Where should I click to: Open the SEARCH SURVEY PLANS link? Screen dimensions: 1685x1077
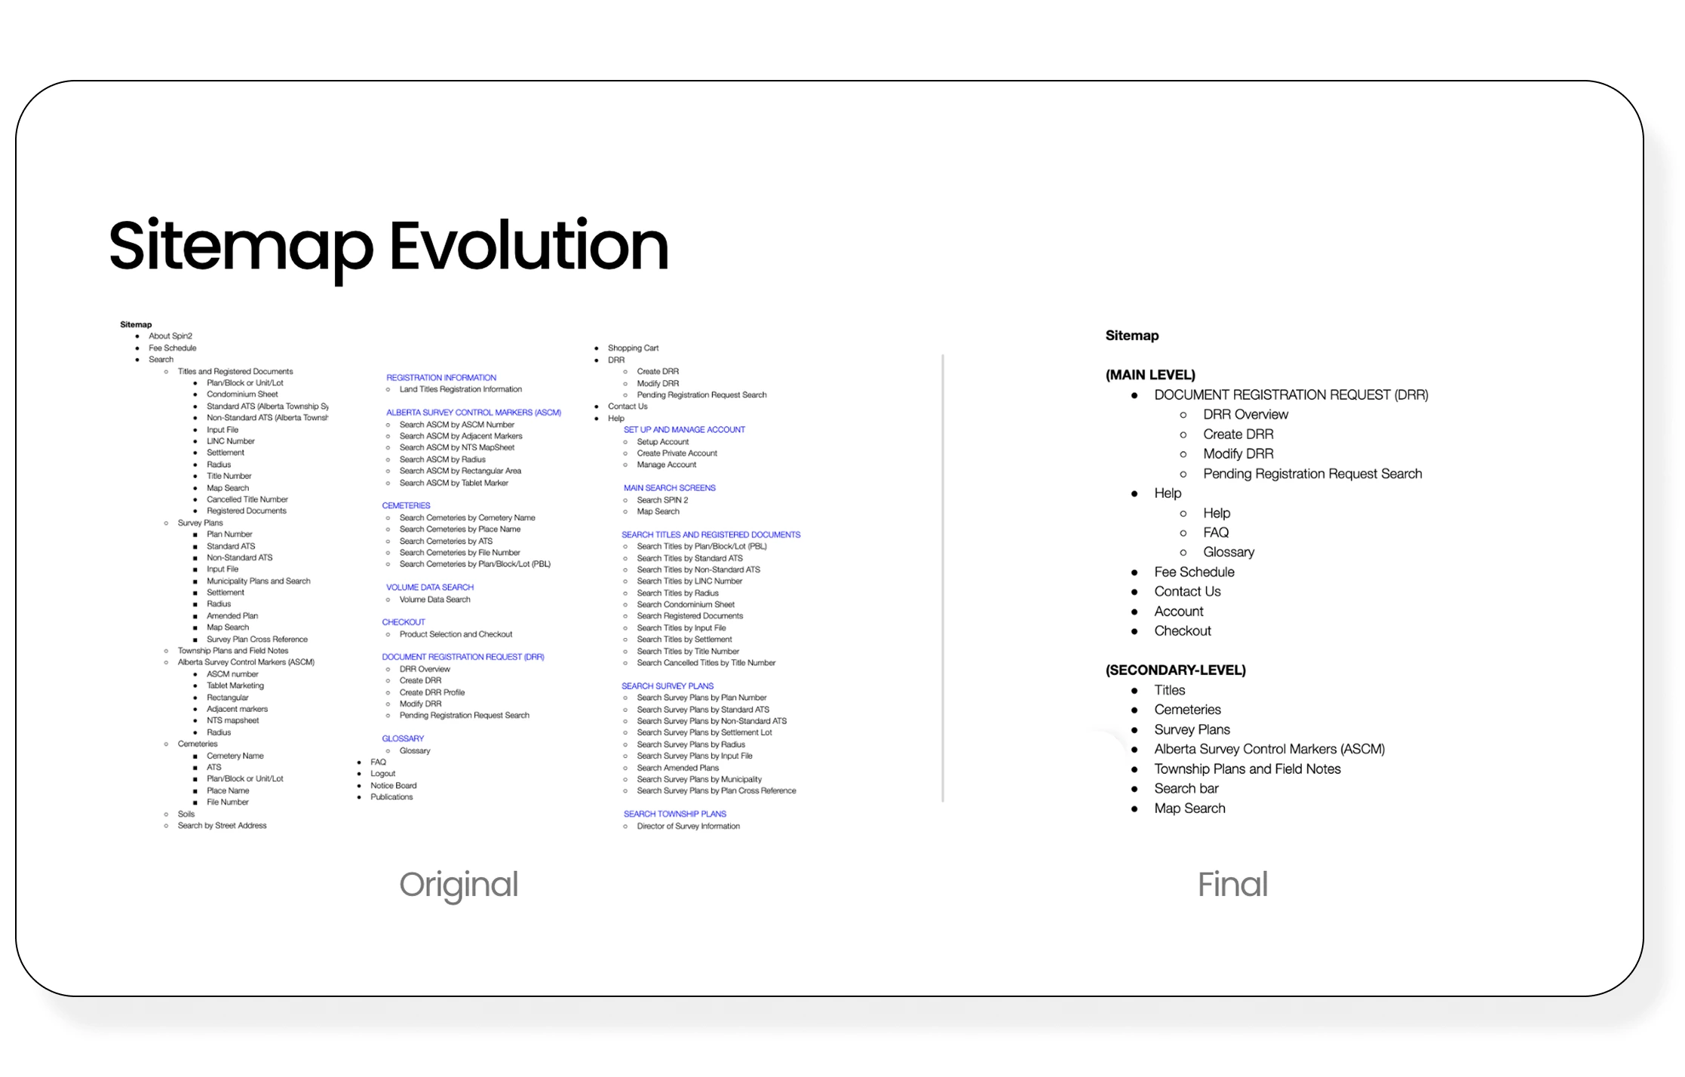668,686
